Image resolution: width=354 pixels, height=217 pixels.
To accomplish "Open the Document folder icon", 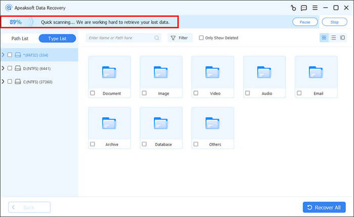I will (x=109, y=72).
